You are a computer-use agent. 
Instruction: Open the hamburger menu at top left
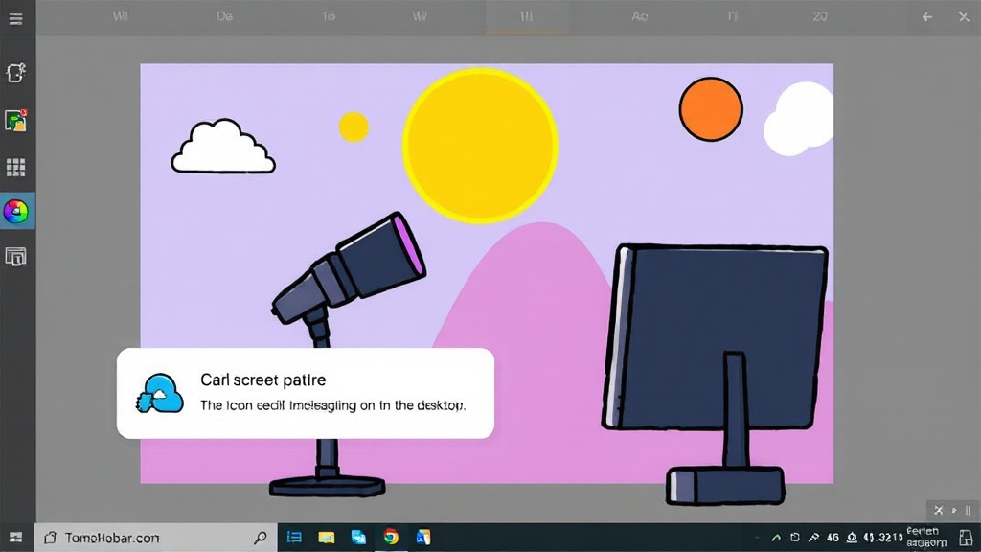point(15,17)
